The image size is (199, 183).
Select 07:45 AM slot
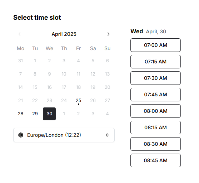click(x=155, y=95)
